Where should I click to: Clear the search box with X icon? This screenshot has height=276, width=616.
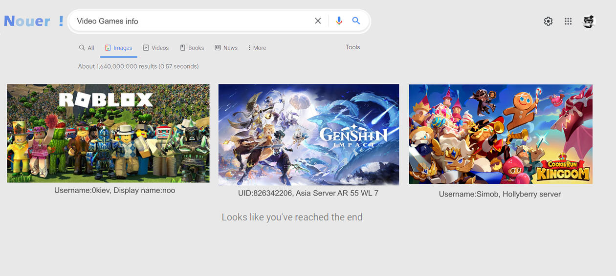pos(318,21)
